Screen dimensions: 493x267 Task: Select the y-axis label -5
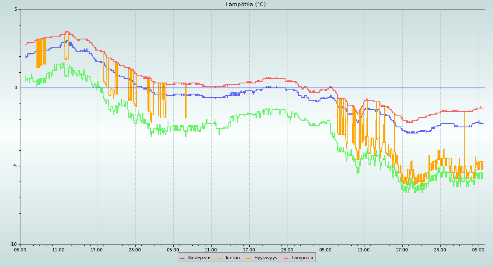15,166
